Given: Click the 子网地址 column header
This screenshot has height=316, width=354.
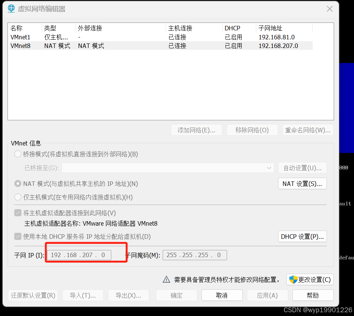Looking at the screenshot, I should (284, 28).
